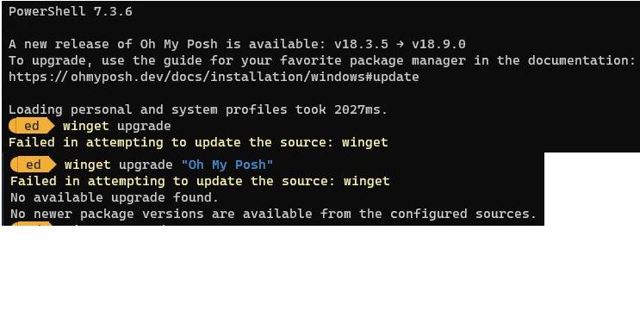This screenshot has width=640, height=330.
Task: Open the ohmyposh.dev installation docs URL
Action: coord(214,77)
